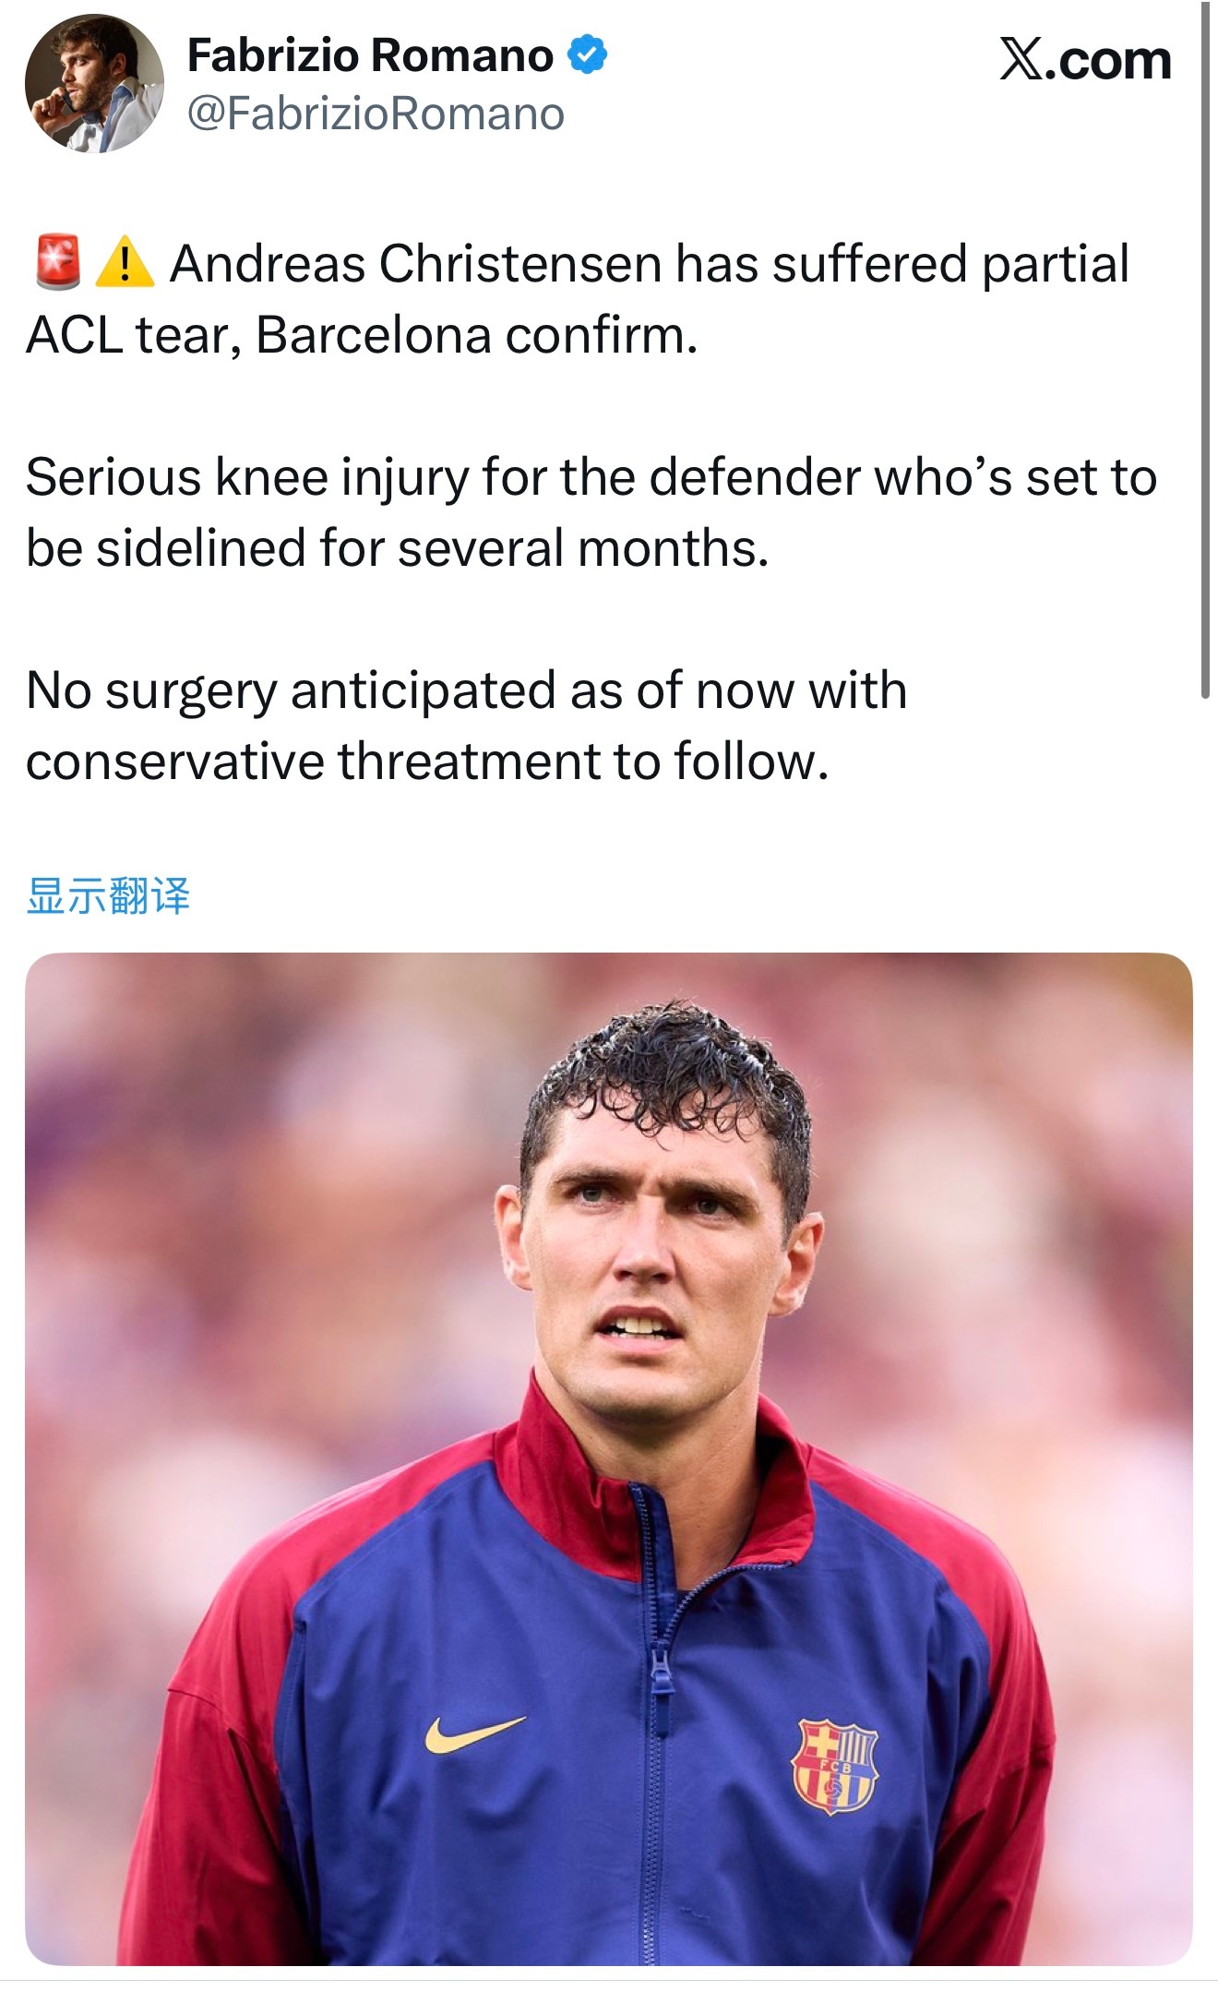This screenshot has width=1218, height=2003.
Task: Click the Nike swoosh on the jacket
Action: 474,1733
